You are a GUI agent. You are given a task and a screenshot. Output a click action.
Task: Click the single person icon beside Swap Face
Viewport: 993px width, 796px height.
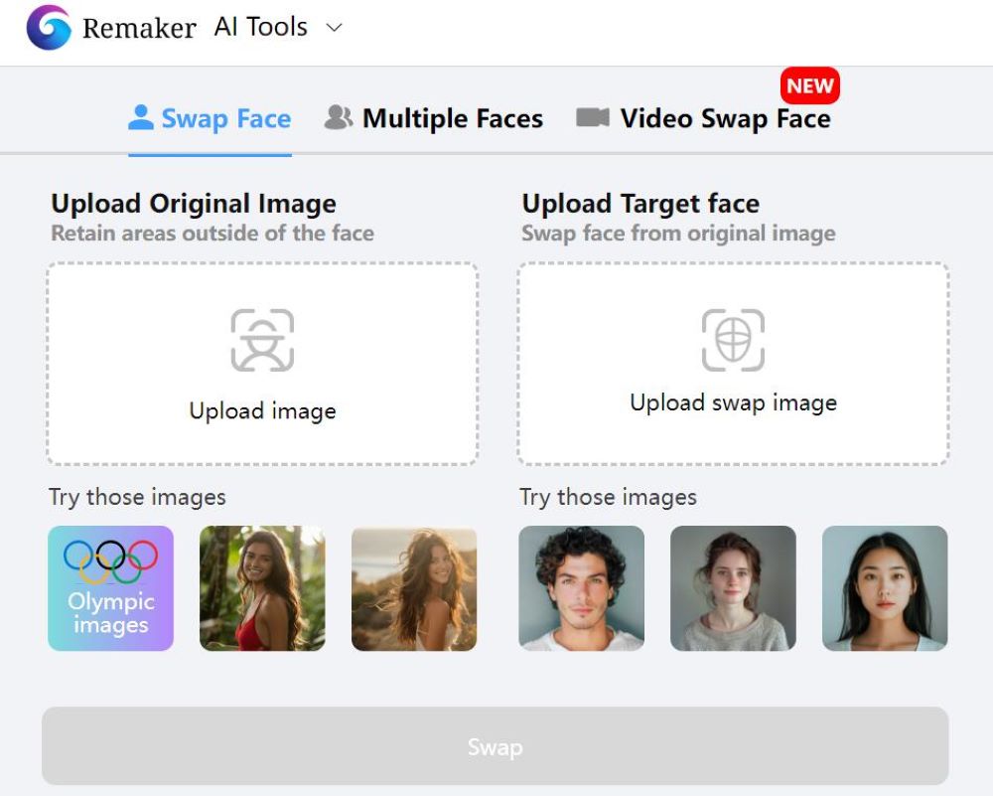pyautogui.click(x=141, y=118)
